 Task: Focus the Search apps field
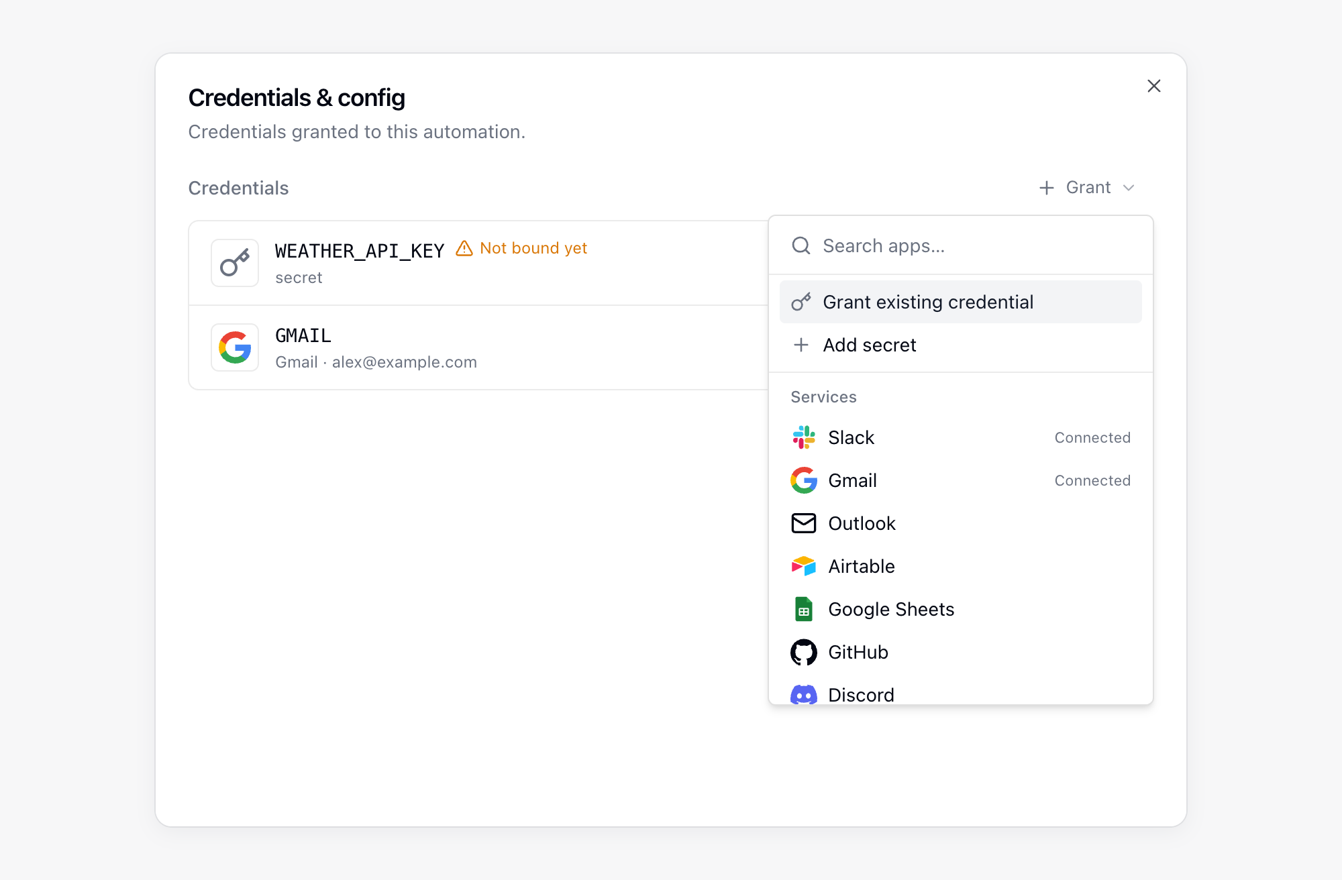point(961,245)
